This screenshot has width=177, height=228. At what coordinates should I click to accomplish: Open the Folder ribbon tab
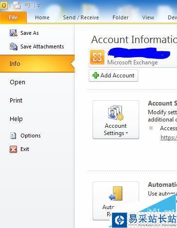point(121,17)
